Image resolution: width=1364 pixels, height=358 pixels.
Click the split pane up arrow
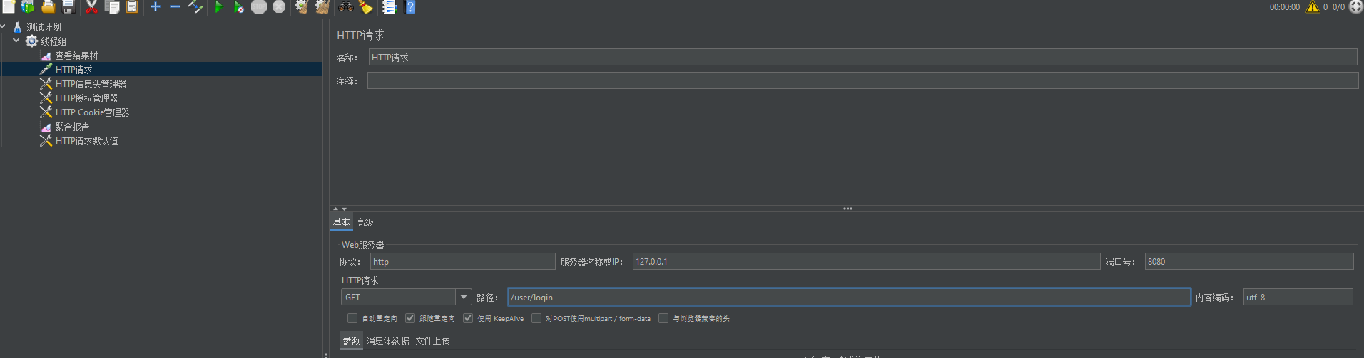pos(336,209)
